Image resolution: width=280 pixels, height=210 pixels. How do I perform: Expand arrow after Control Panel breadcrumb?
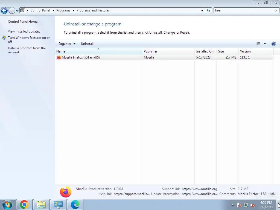point(53,11)
